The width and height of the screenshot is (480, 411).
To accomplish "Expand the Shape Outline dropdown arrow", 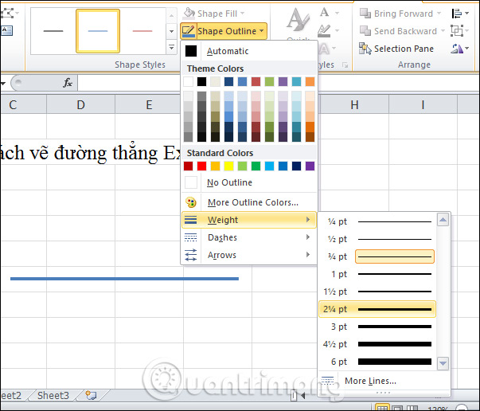I will pyautogui.click(x=262, y=31).
